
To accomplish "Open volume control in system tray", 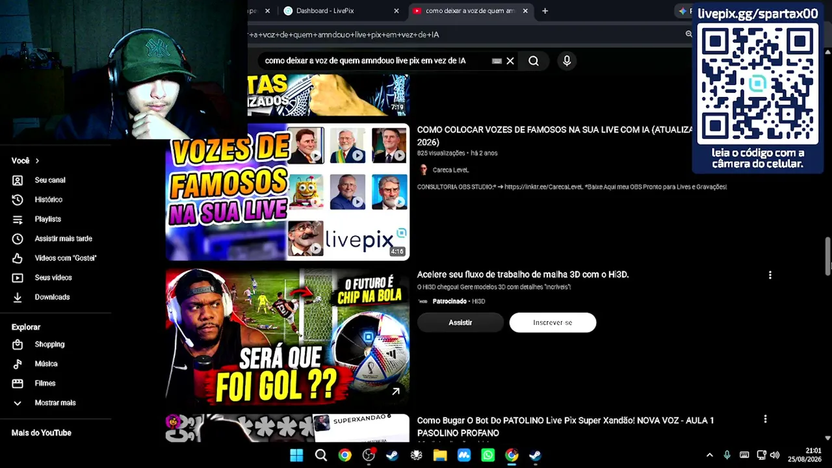I will 774,455.
